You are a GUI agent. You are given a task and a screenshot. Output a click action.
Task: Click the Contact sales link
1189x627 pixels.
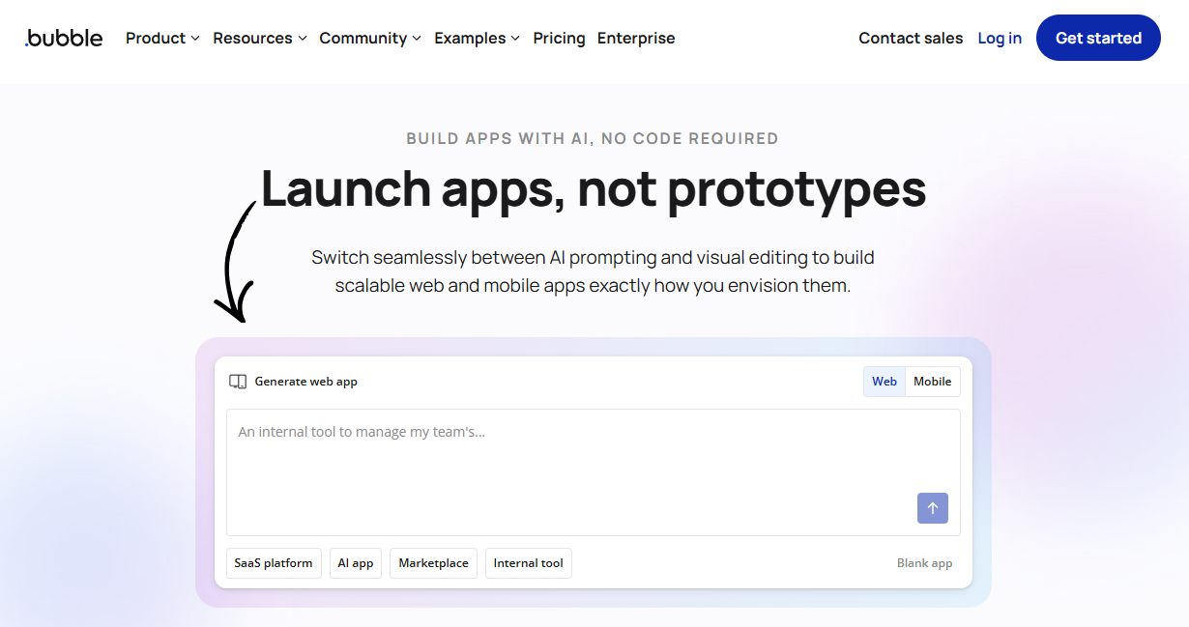coord(910,38)
